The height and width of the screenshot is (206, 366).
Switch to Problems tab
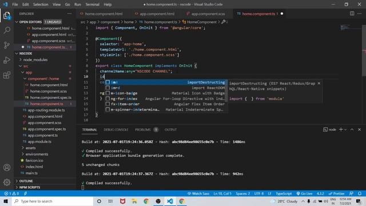[x=143, y=130]
